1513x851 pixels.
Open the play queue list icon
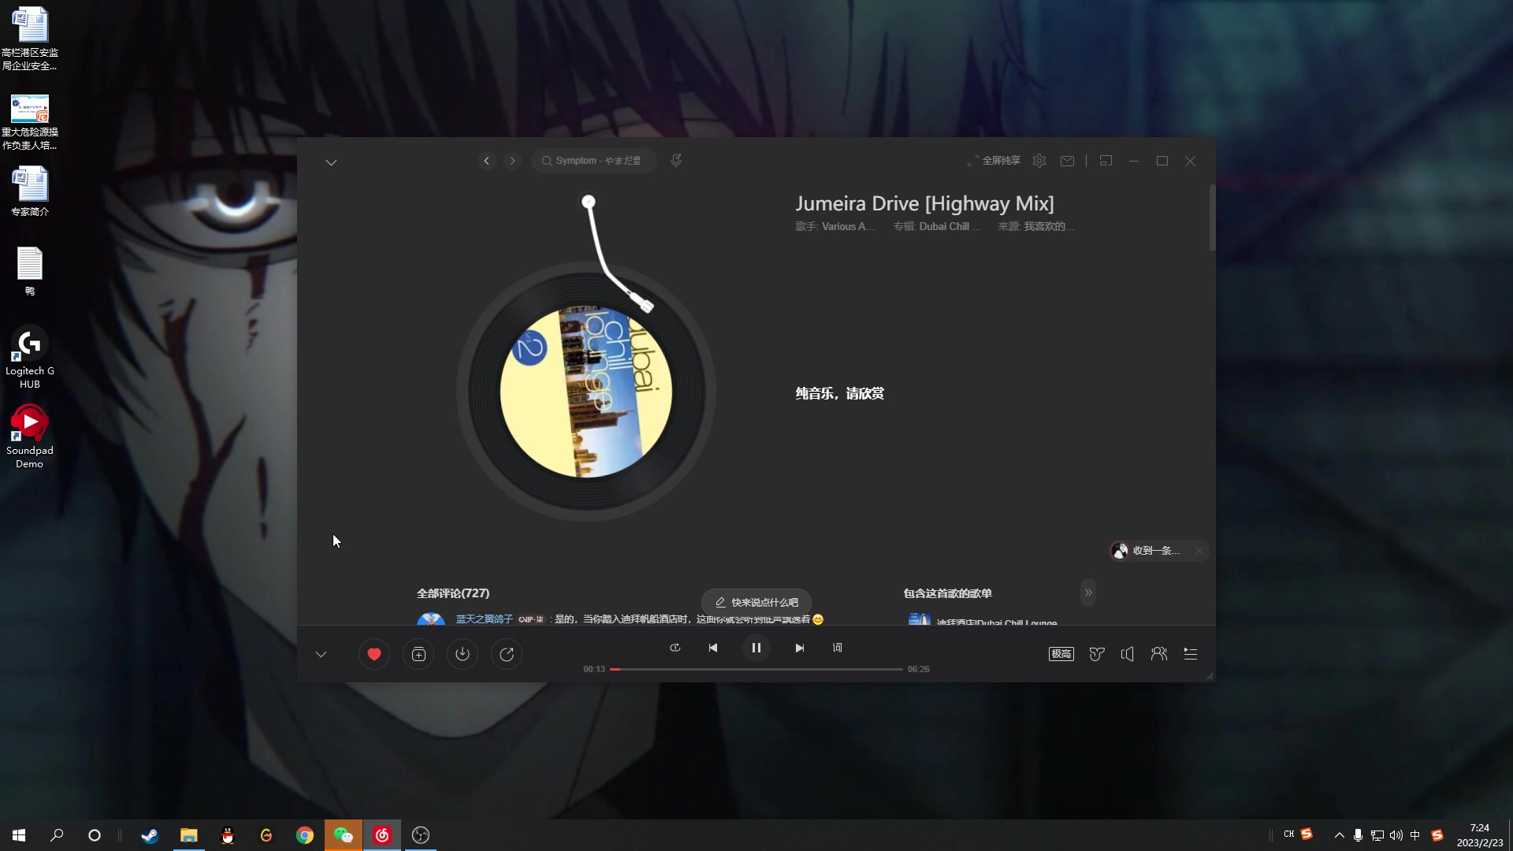[x=1191, y=654]
